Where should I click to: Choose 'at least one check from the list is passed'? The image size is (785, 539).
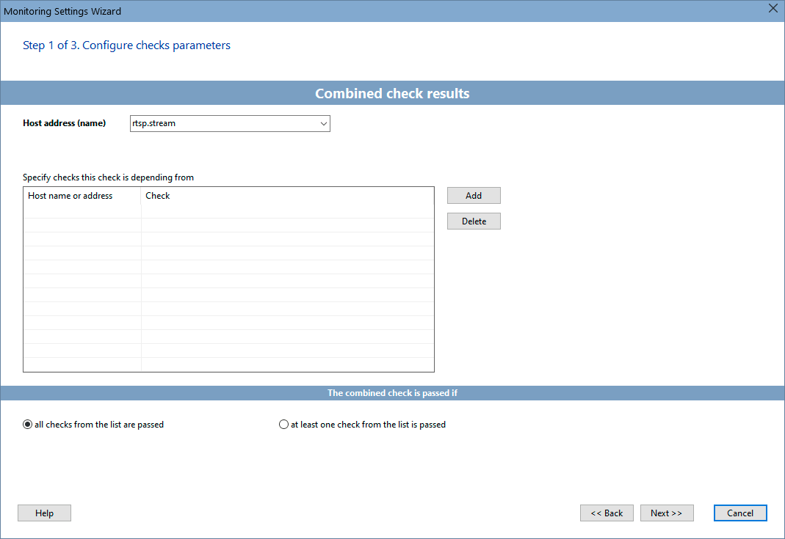(x=284, y=425)
